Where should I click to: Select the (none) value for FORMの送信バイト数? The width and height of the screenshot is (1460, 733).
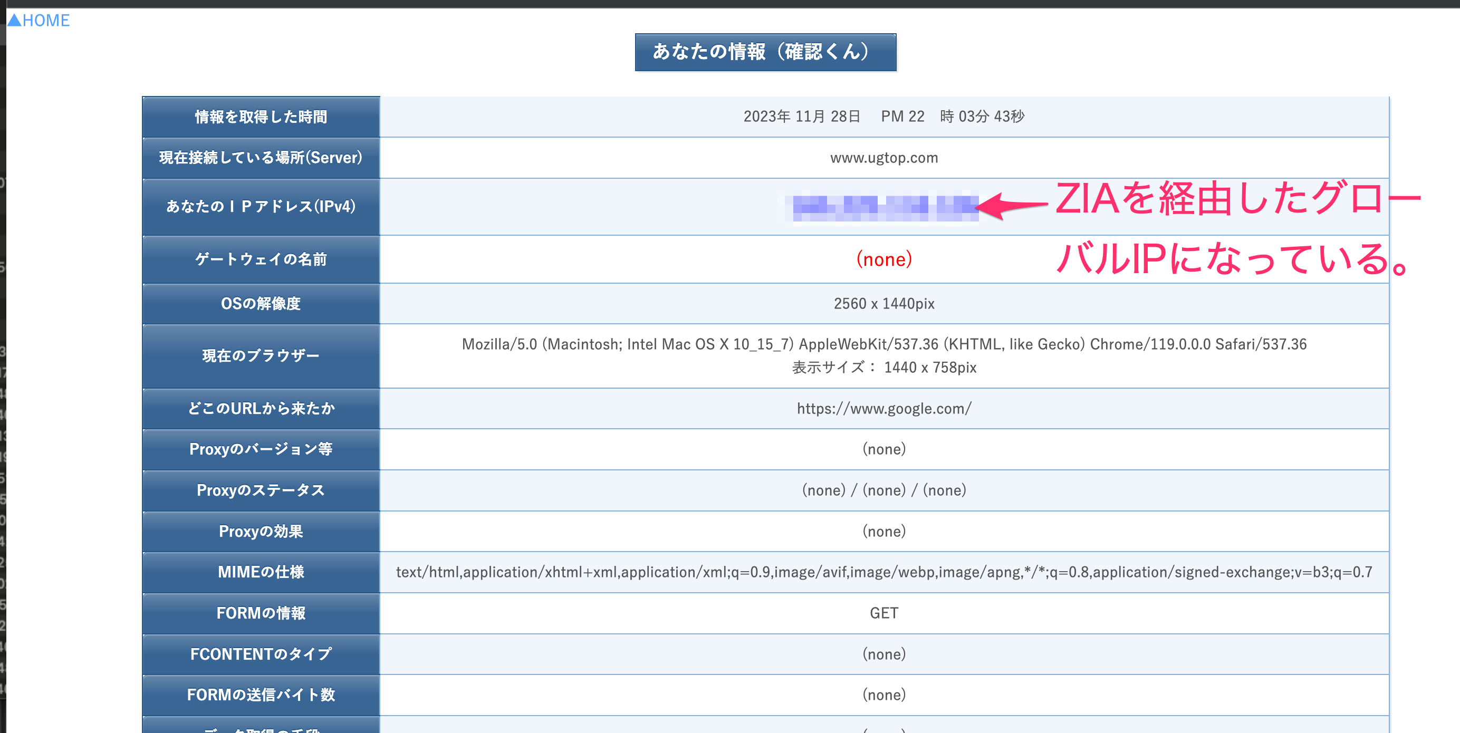coord(884,695)
